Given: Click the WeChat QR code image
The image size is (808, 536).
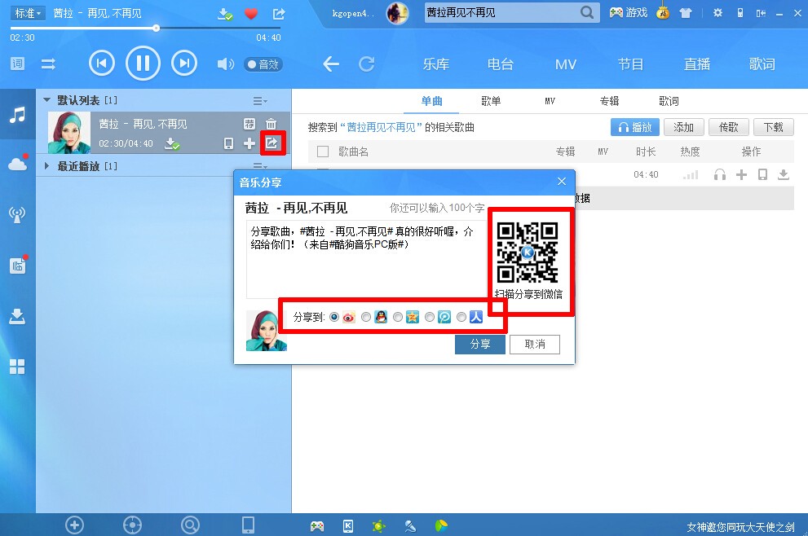Looking at the screenshot, I should point(528,253).
